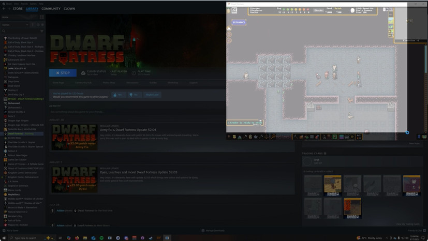Viewport: 428px width, 241px height.
Task: Open the COMMUNITY tab in Steam
Action: (x=51, y=9)
